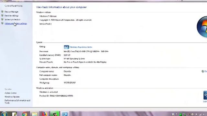Open the network signal tray icon
Viewport: 207px width, 116px height.
tap(201, 114)
